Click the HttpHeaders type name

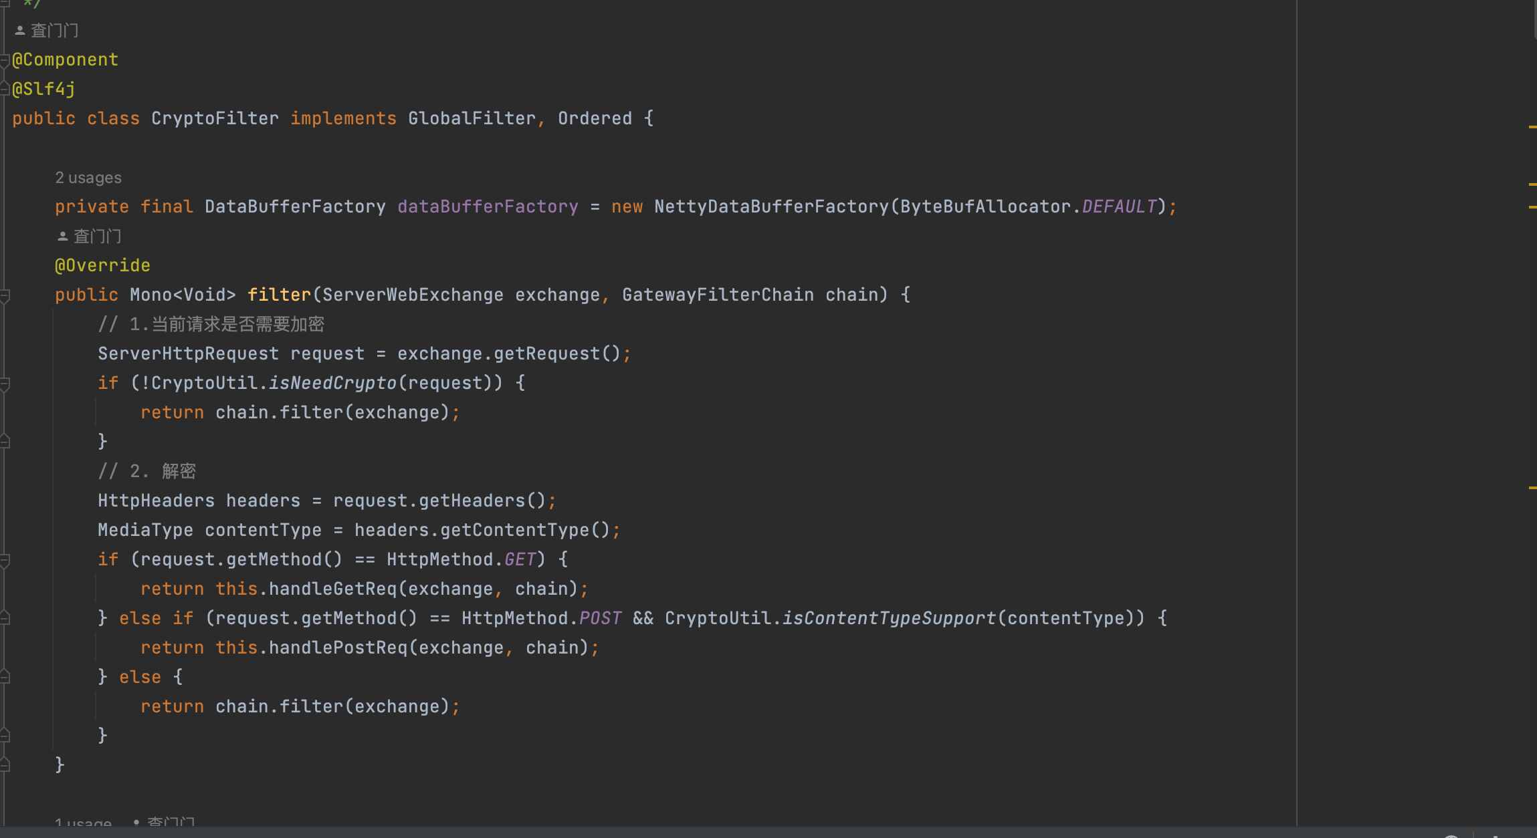pos(156,501)
